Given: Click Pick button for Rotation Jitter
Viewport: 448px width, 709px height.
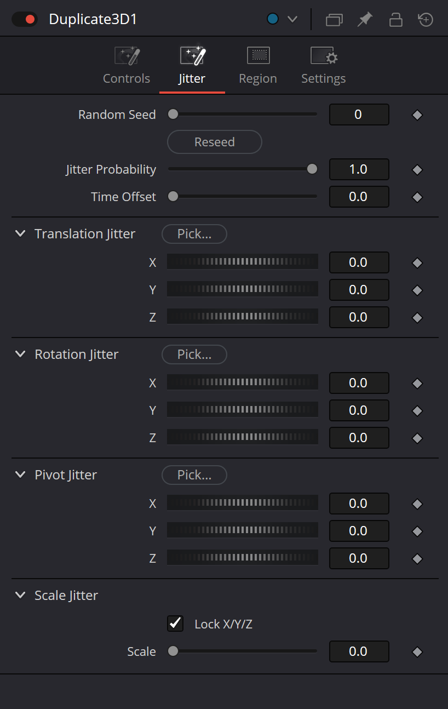Looking at the screenshot, I should point(194,354).
